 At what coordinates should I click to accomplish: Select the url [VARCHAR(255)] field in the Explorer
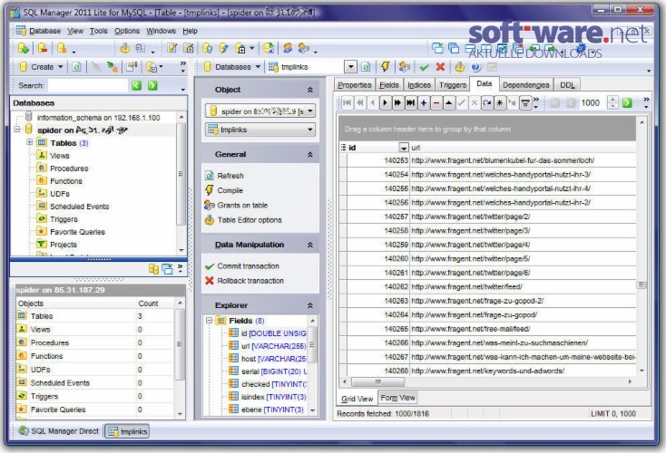tap(273, 346)
